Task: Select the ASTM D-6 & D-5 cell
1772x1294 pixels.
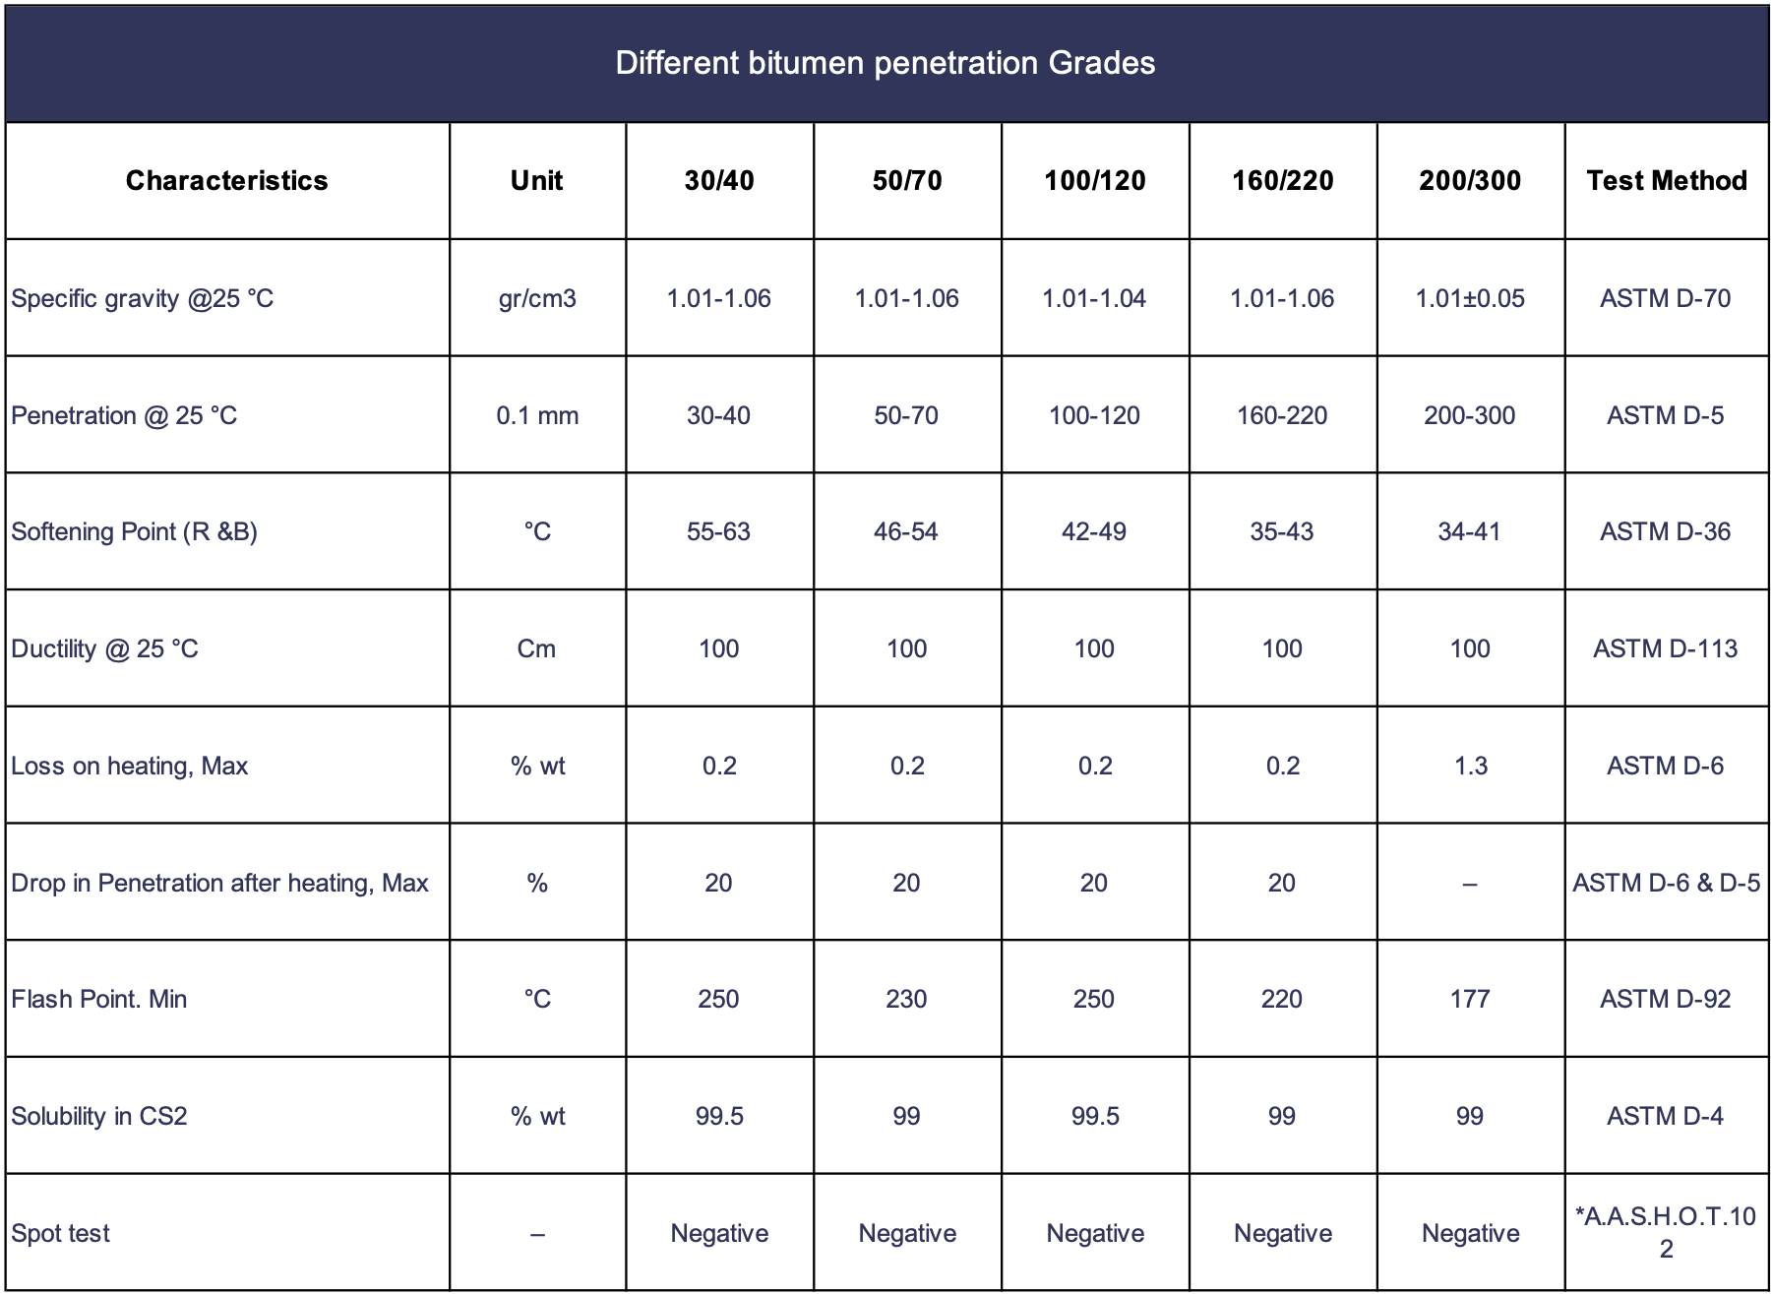Action: point(1667,883)
